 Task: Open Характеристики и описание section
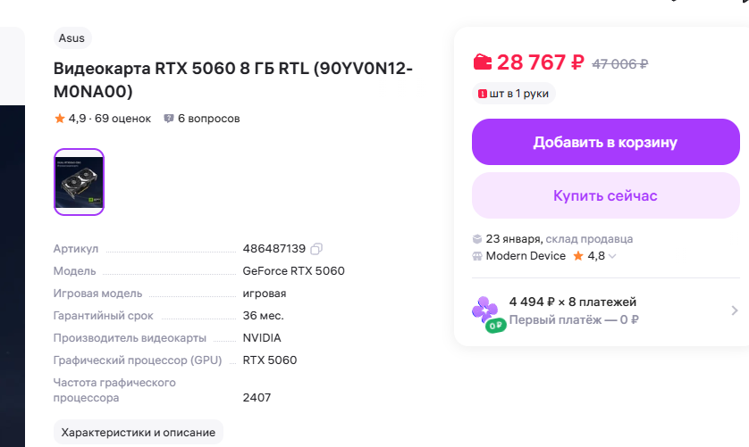point(138,433)
